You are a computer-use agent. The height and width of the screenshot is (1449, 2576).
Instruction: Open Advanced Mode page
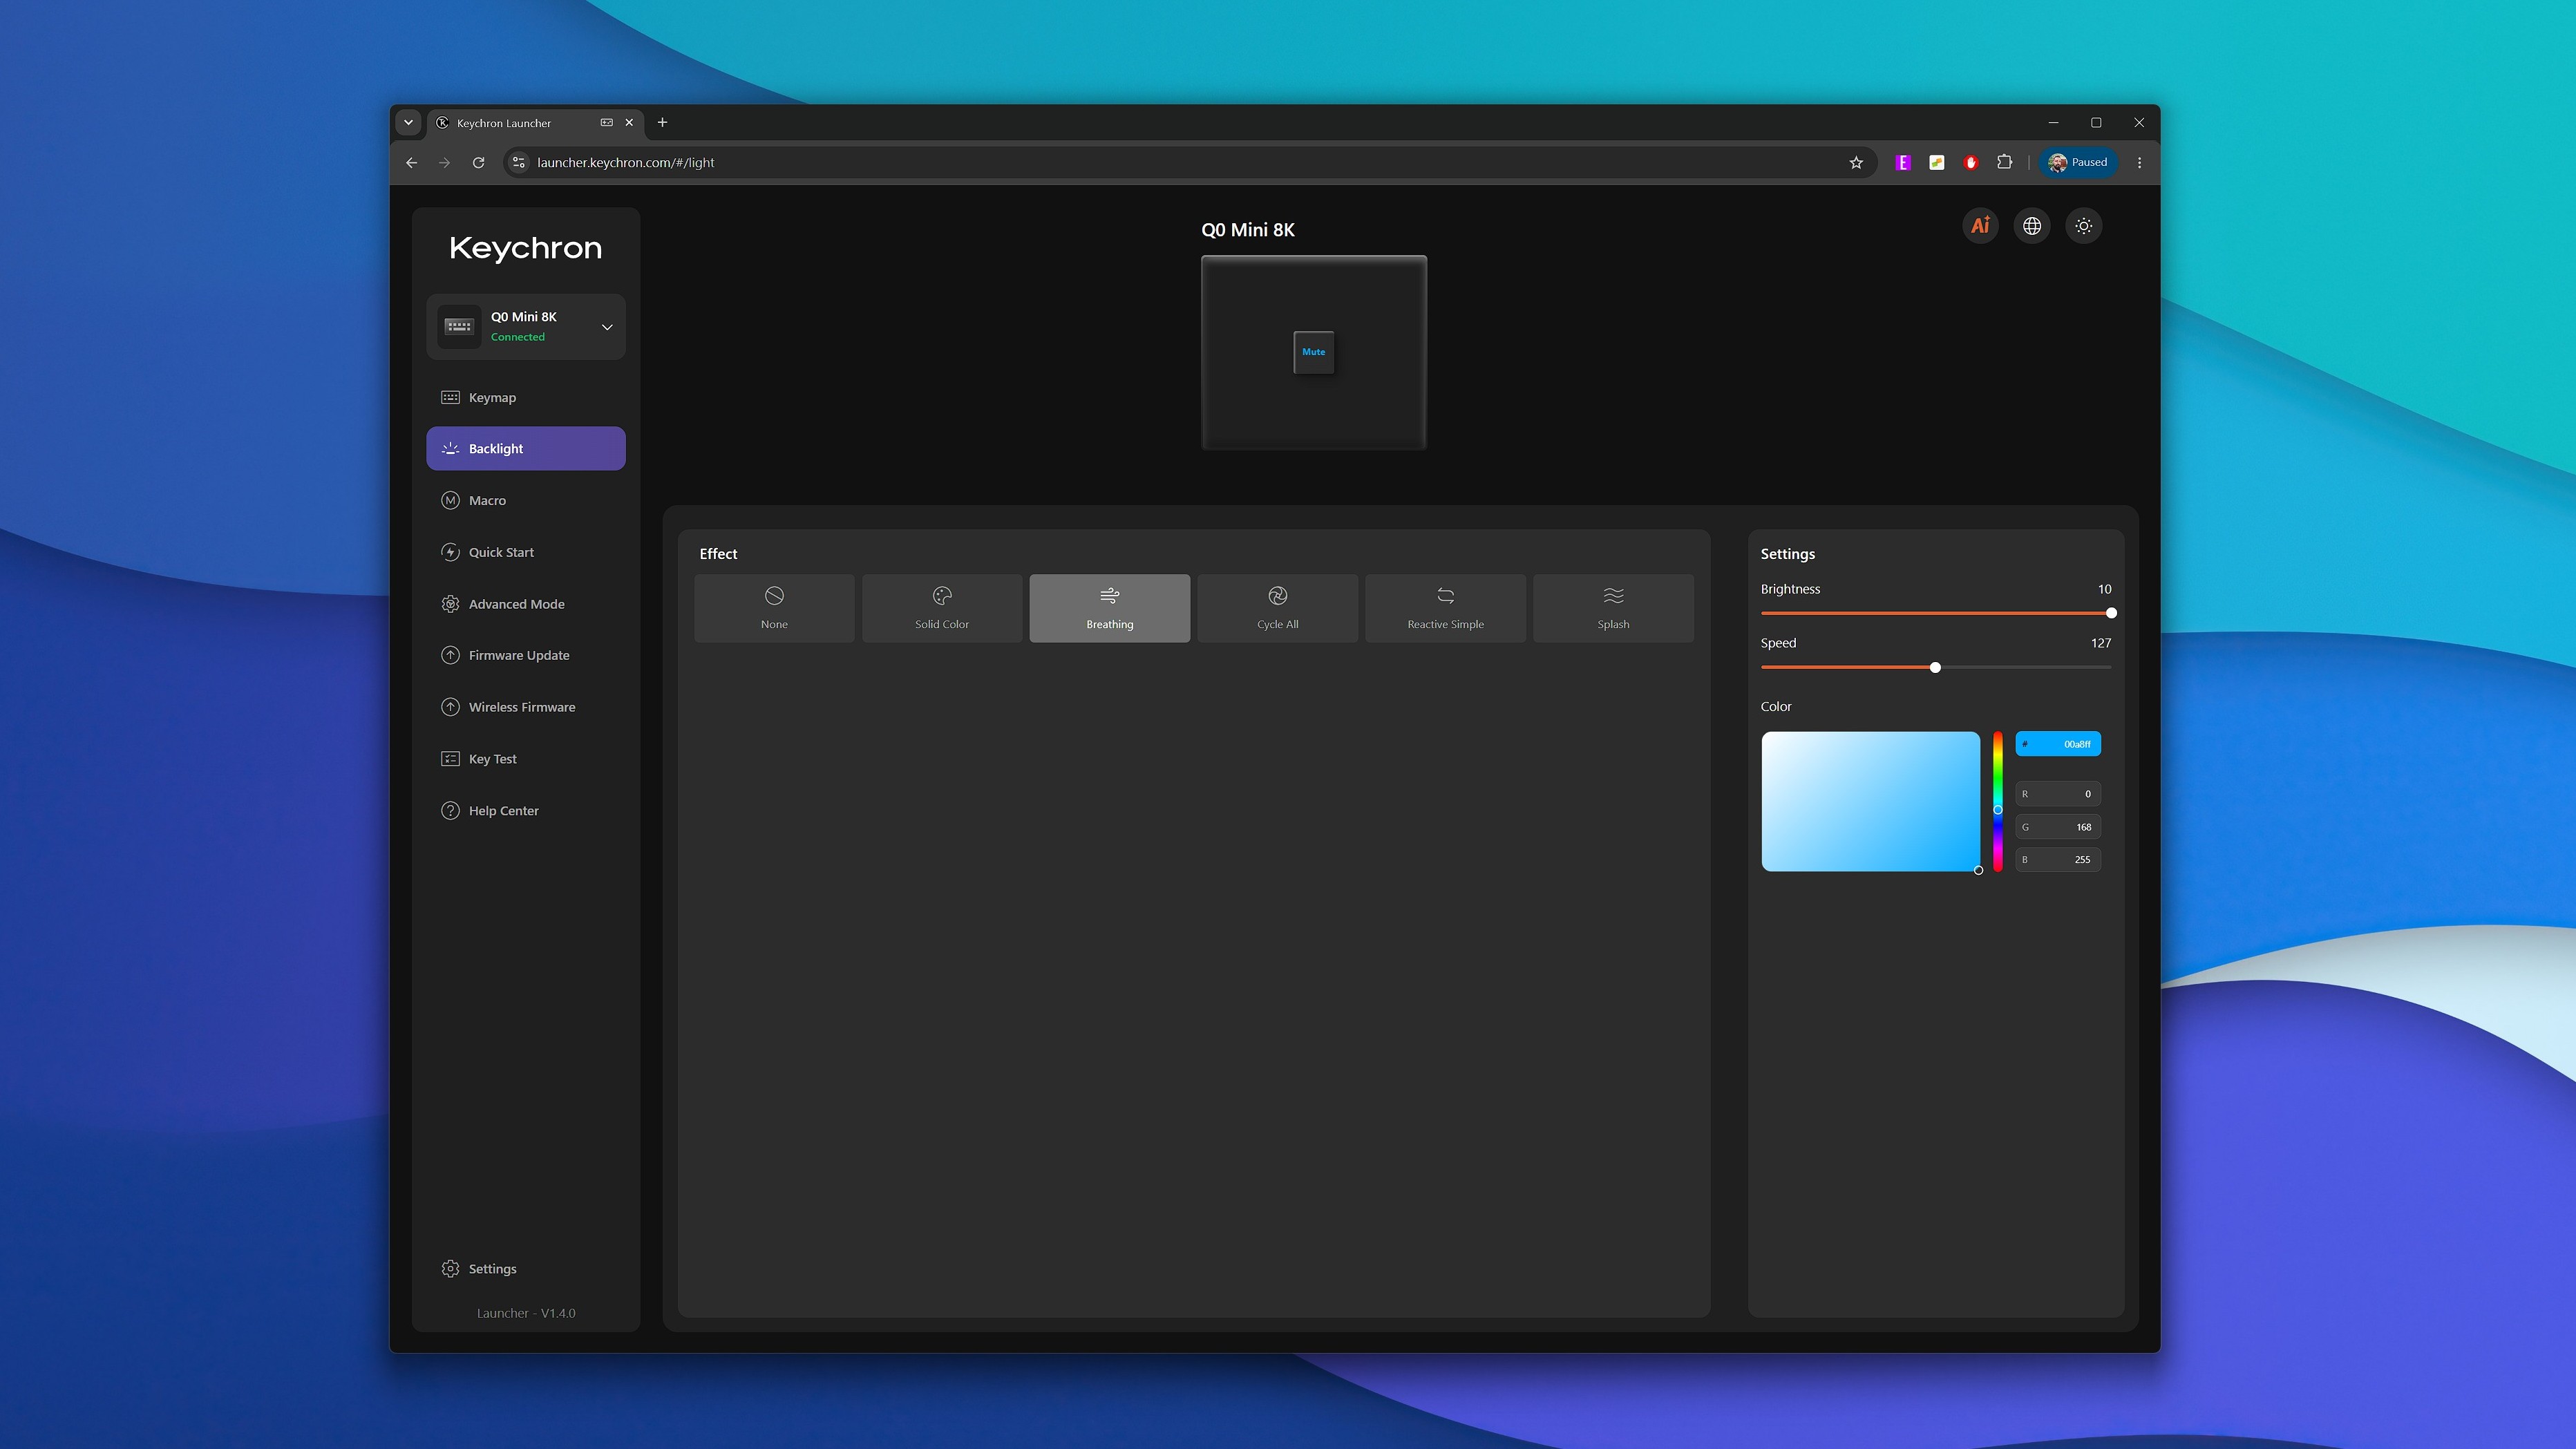coord(526,604)
